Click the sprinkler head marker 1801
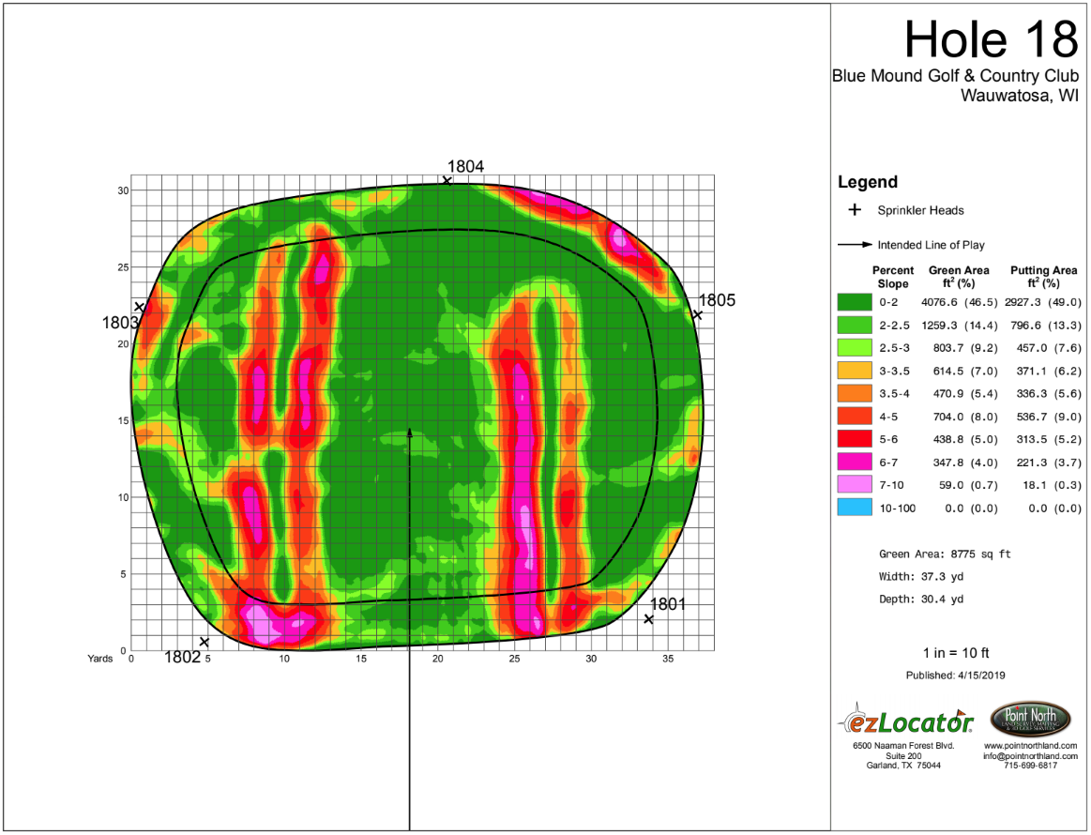 pos(649,619)
